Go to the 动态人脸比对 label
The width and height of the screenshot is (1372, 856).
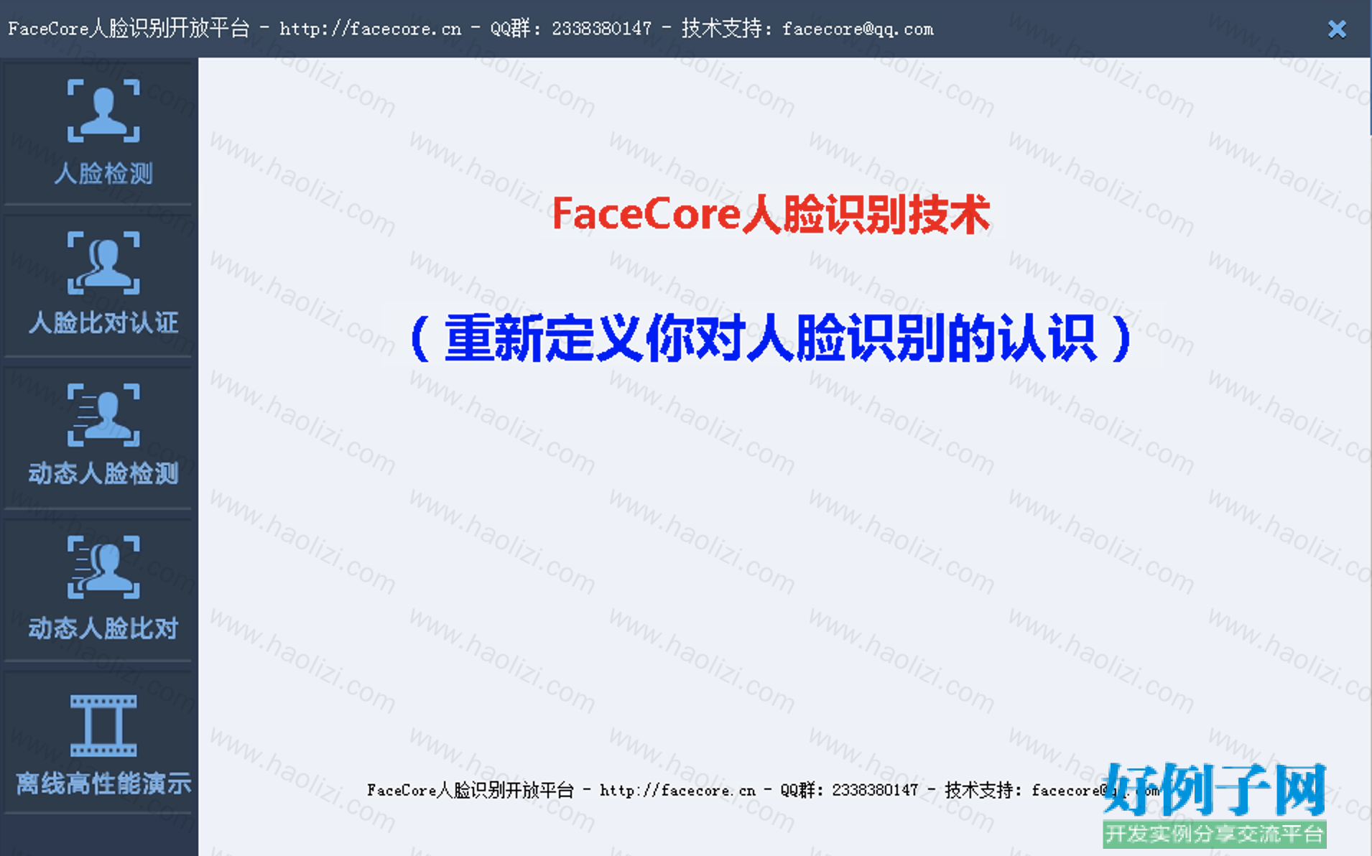103,628
